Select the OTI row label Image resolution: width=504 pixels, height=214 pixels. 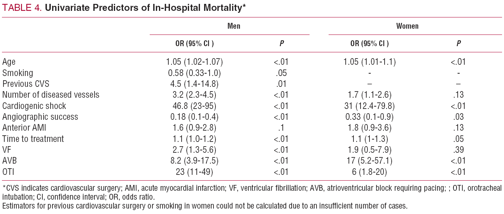[8, 172]
